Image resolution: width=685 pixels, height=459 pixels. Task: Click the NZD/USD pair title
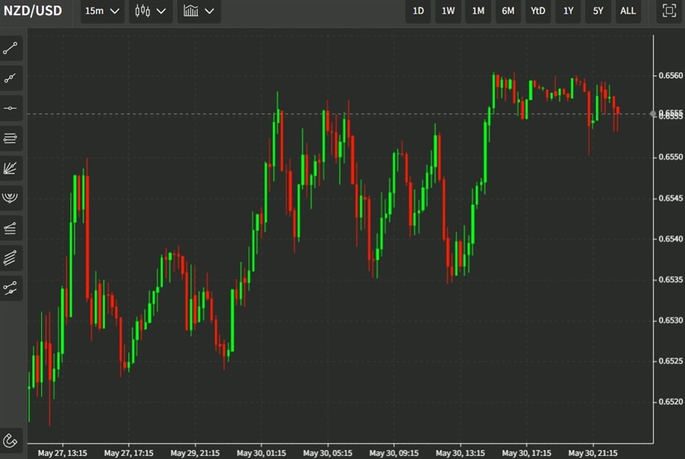33,11
